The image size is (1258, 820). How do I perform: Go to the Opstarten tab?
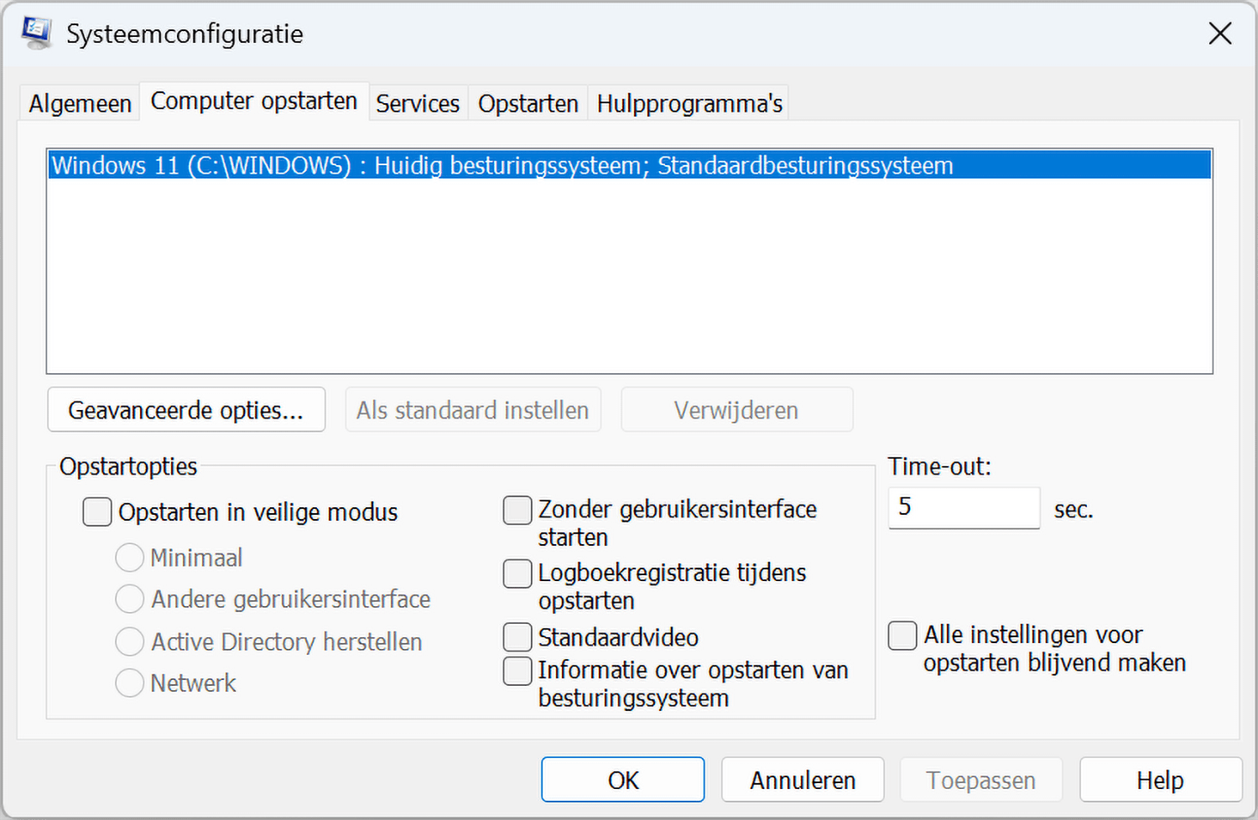coord(528,104)
